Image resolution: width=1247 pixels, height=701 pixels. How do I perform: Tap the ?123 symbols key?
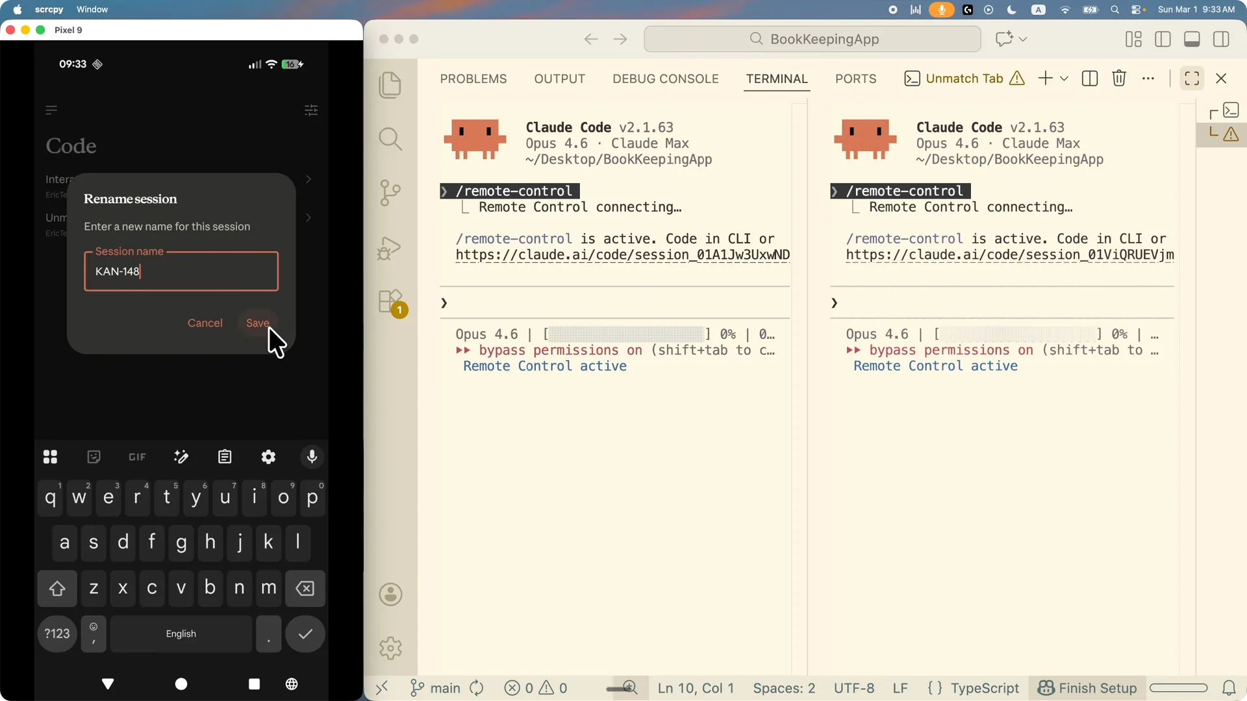point(57,633)
